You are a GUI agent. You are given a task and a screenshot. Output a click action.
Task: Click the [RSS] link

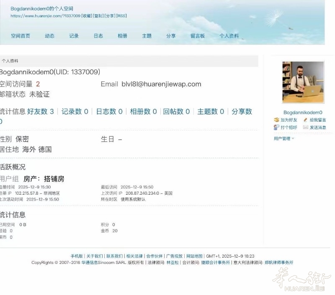(x=121, y=16)
